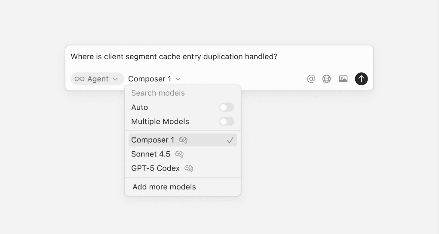Expand the Agent mode chevron
Viewport: 439px width, 234px height.
click(115, 79)
